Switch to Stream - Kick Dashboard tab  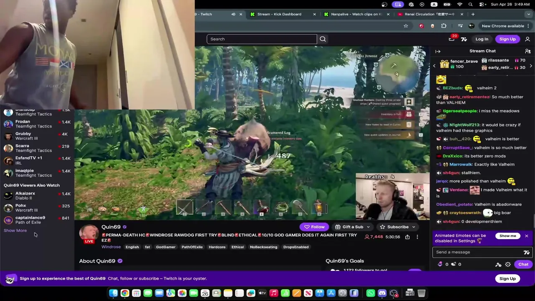(283, 14)
